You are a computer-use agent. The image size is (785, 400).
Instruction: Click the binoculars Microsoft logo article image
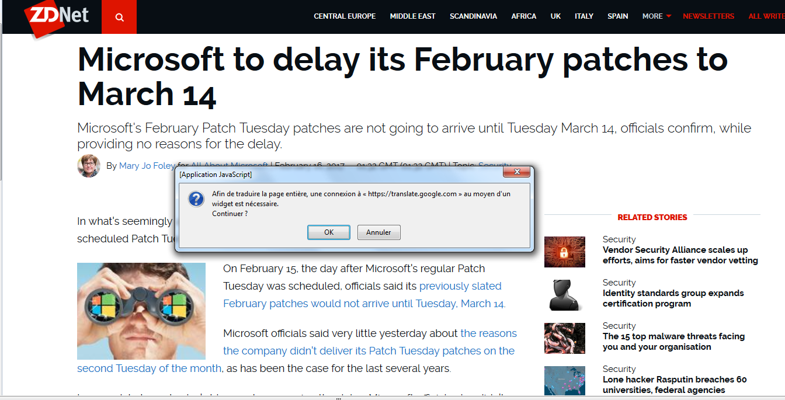click(x=141, y=311)
